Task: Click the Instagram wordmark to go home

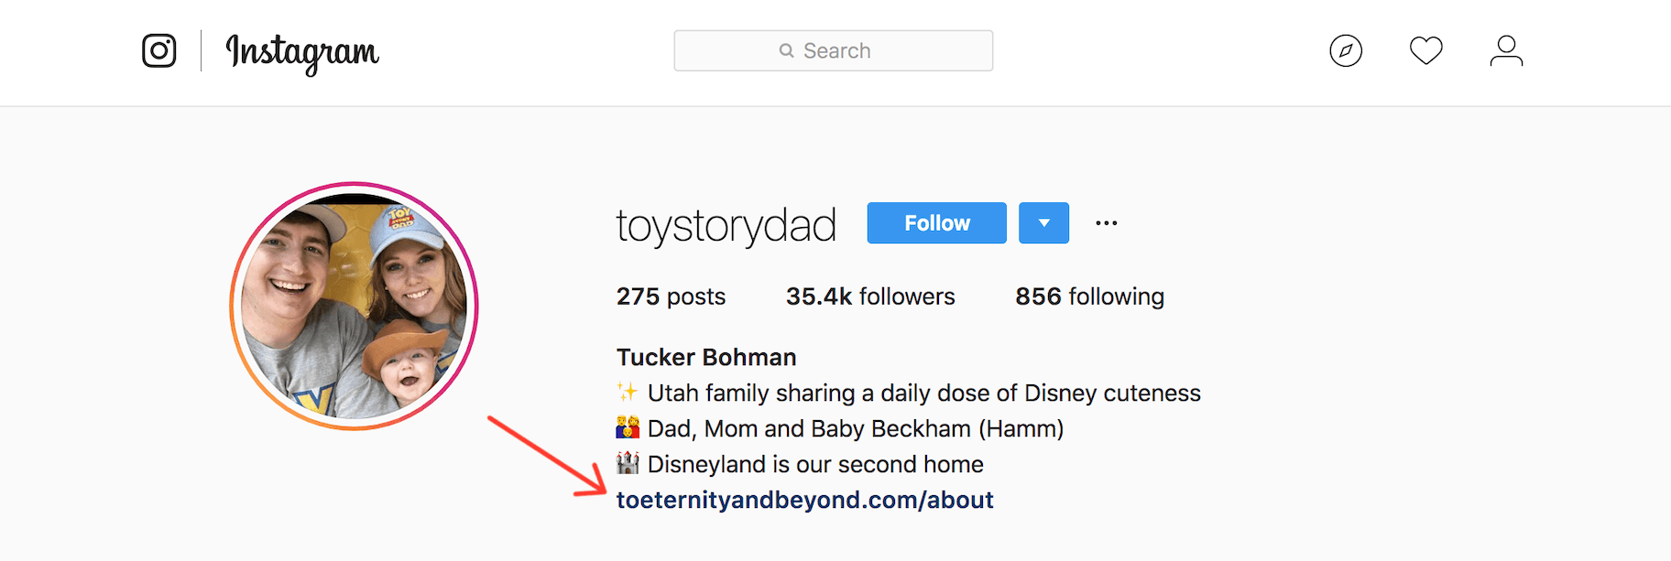Action: click(302, 52)
